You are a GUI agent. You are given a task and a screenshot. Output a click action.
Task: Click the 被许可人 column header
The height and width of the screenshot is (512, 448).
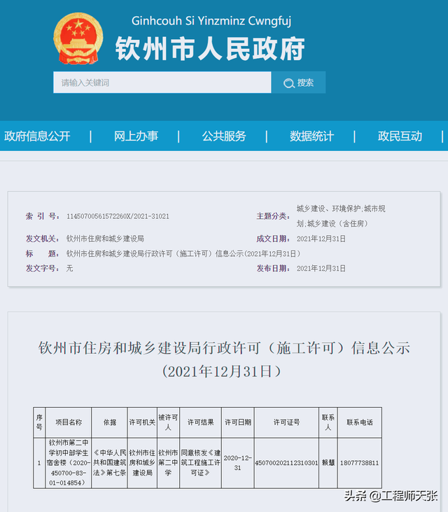(168, 422)
